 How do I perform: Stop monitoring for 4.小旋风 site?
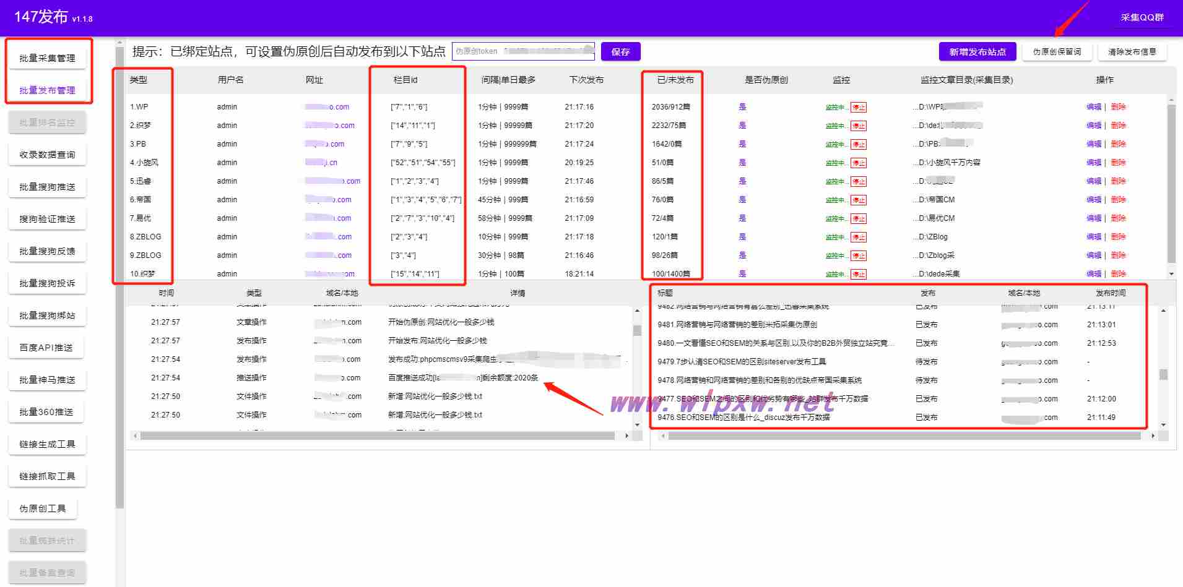pos(858,163)
